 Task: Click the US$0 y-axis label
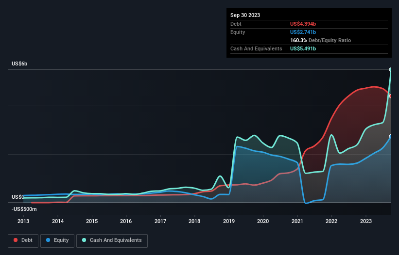tap(18, 197)
